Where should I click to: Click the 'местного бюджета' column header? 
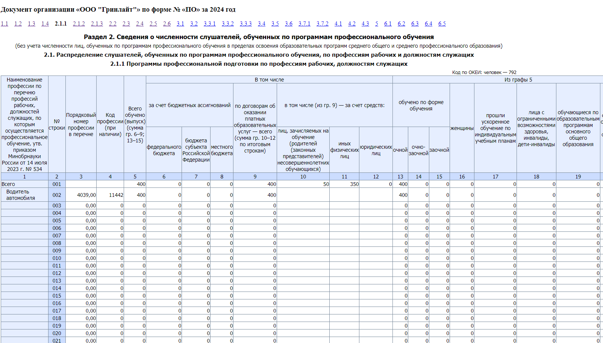[x=222, y=150]
